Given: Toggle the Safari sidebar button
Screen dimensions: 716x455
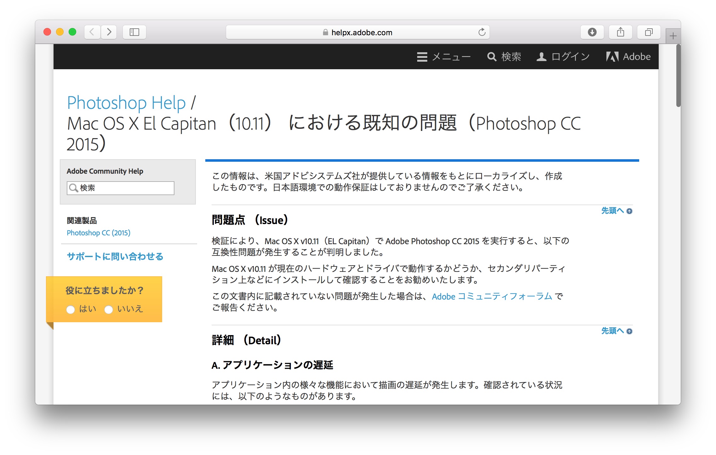Looking at the screenshot, I should pos(134,32).
